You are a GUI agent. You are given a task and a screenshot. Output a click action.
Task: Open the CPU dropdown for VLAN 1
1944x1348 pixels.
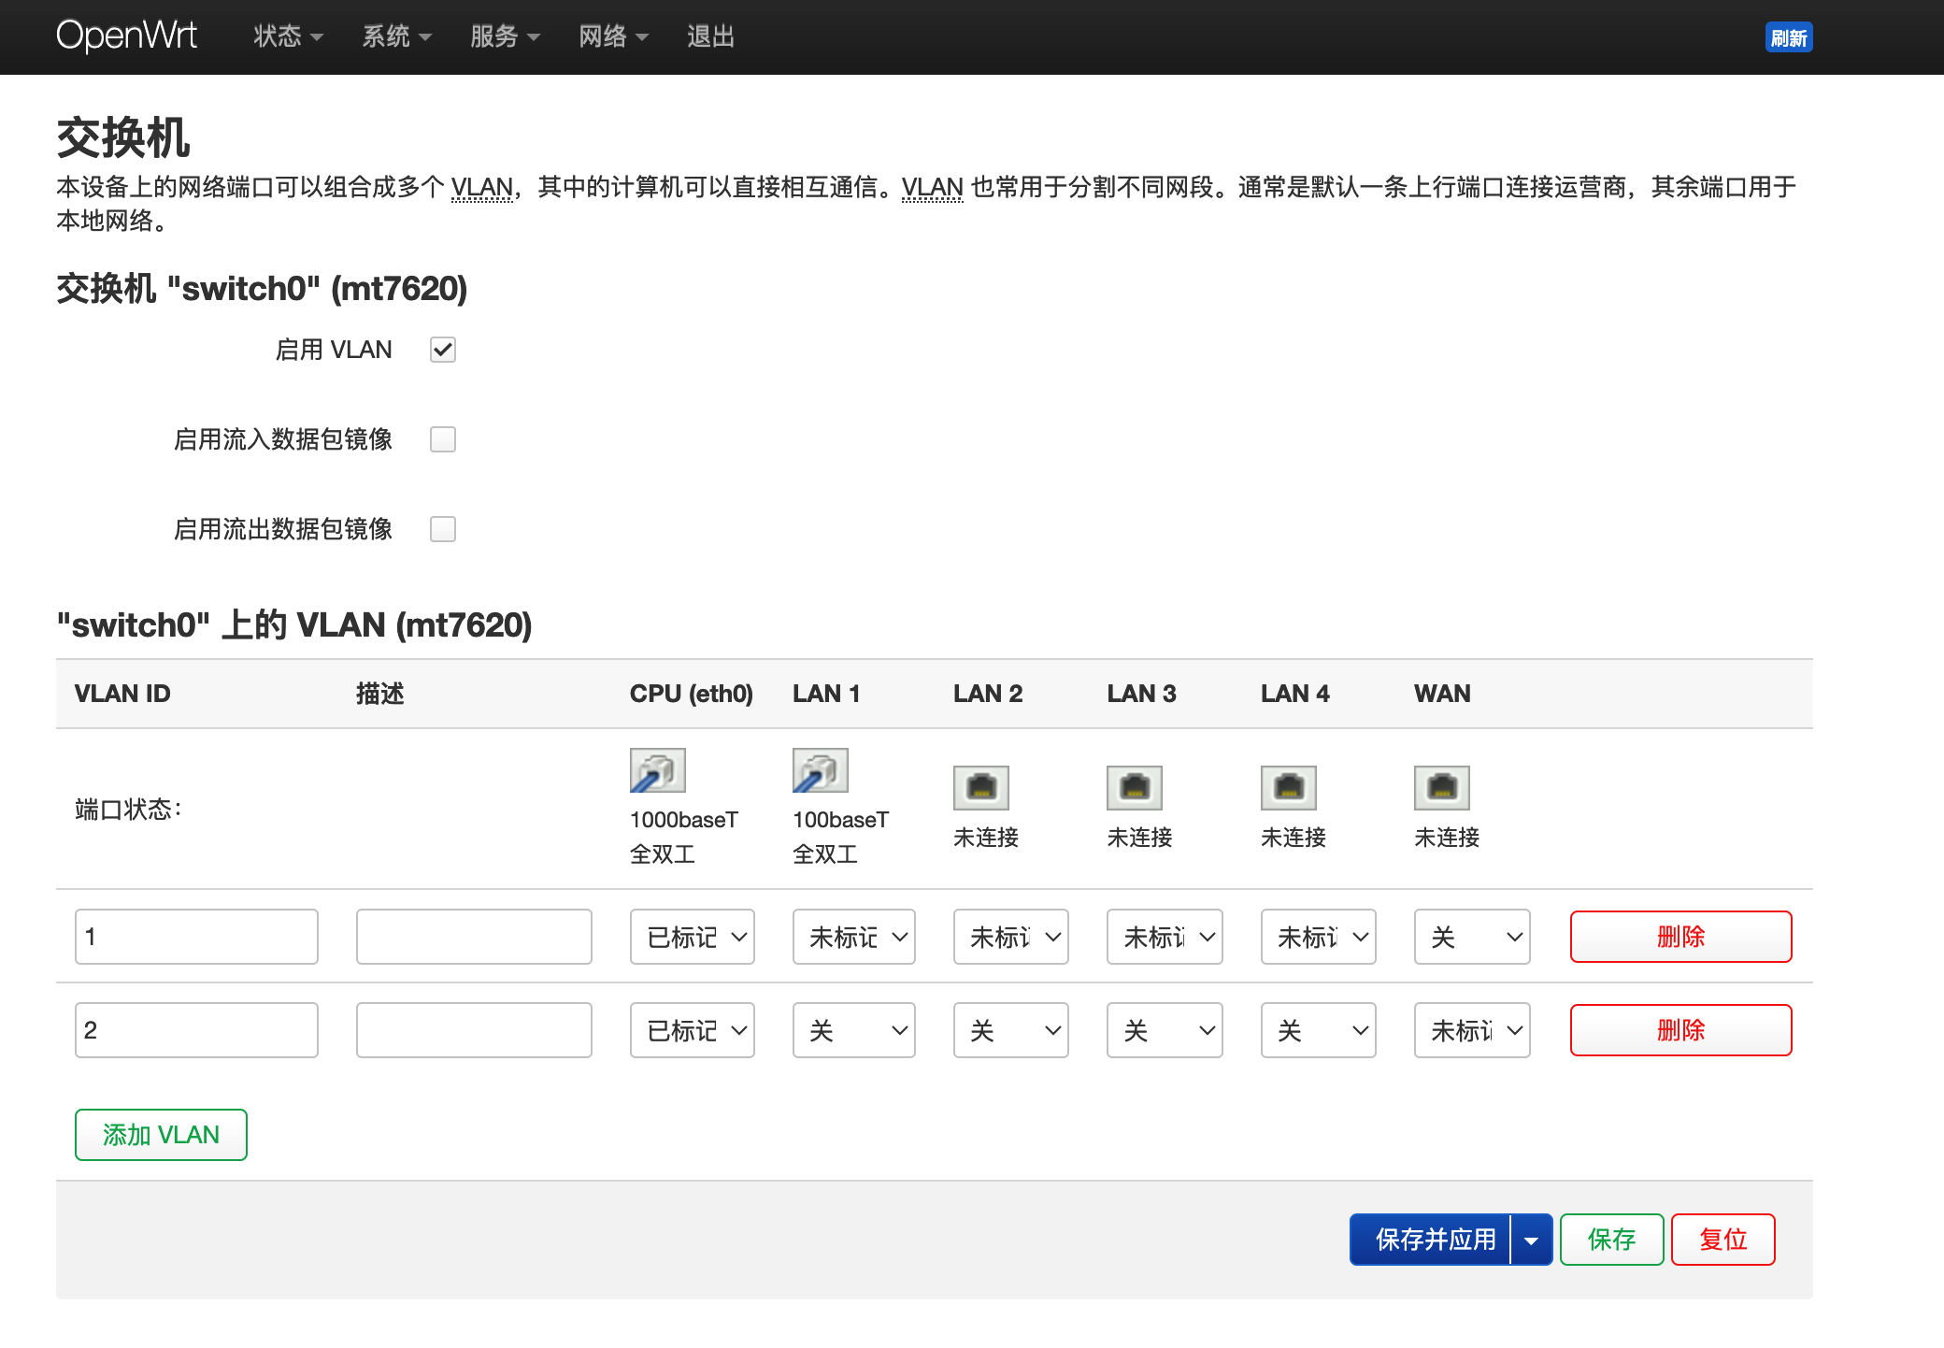pos(692,936)
